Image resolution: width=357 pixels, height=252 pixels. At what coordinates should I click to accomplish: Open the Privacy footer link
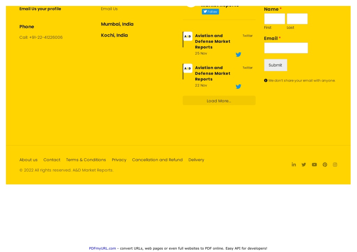coord(119,160)
